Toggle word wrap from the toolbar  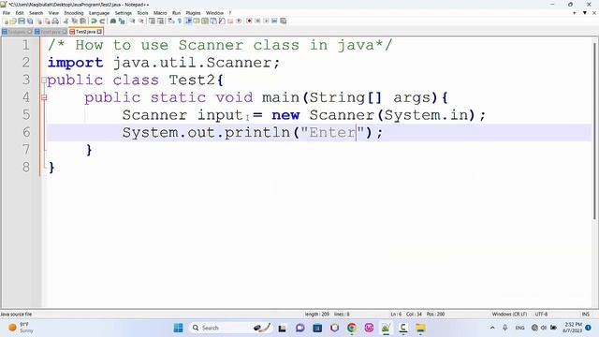point(170,21)
